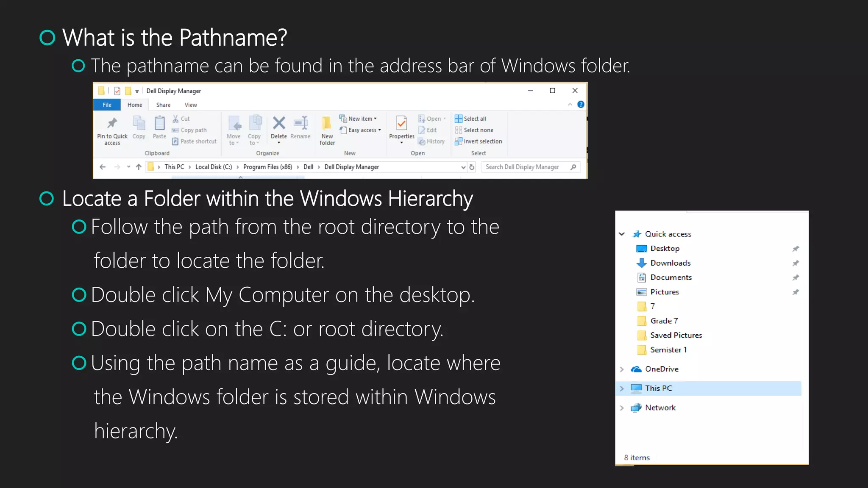The width and height of the screenshot is (868, 488).
Task: Open Customize Quick Access Toolbar dropdown
Action: pos(137,91)
